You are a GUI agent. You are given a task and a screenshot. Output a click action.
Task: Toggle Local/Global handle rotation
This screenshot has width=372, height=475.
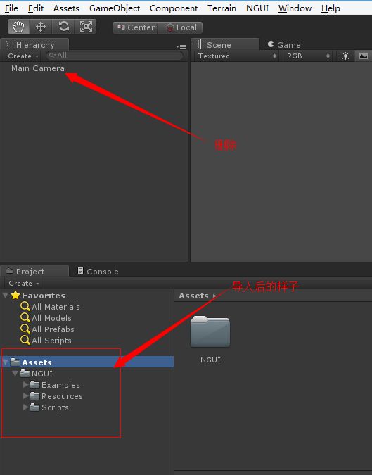point(181,27)
